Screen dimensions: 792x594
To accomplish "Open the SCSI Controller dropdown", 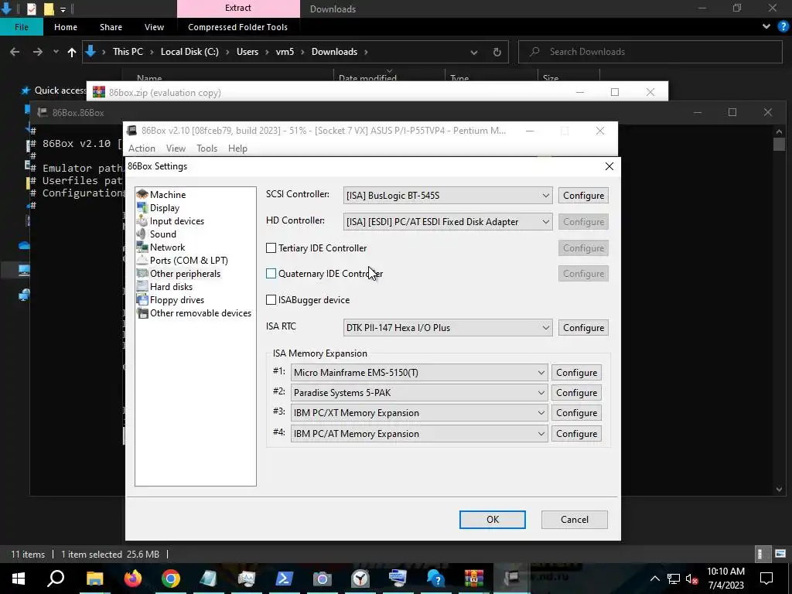I will click(x=448, y=196).
